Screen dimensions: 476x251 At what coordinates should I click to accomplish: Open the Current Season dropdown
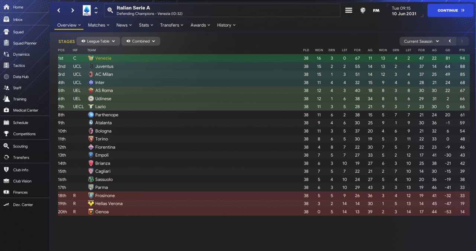coord(421,41)
